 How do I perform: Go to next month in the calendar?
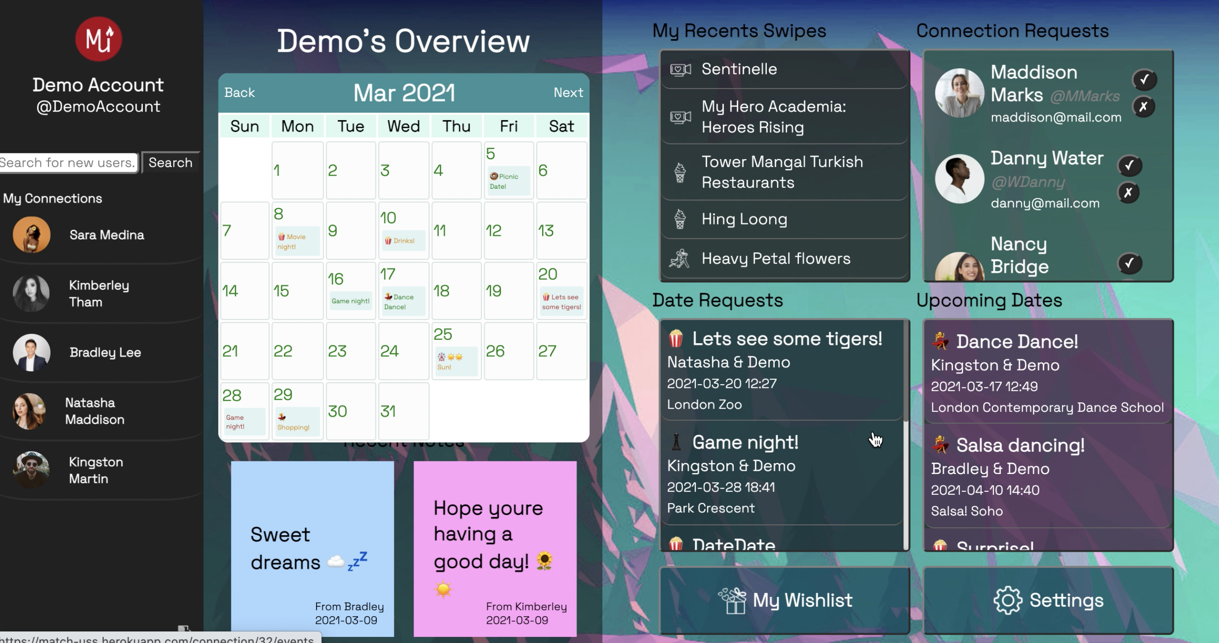(568, 93)
